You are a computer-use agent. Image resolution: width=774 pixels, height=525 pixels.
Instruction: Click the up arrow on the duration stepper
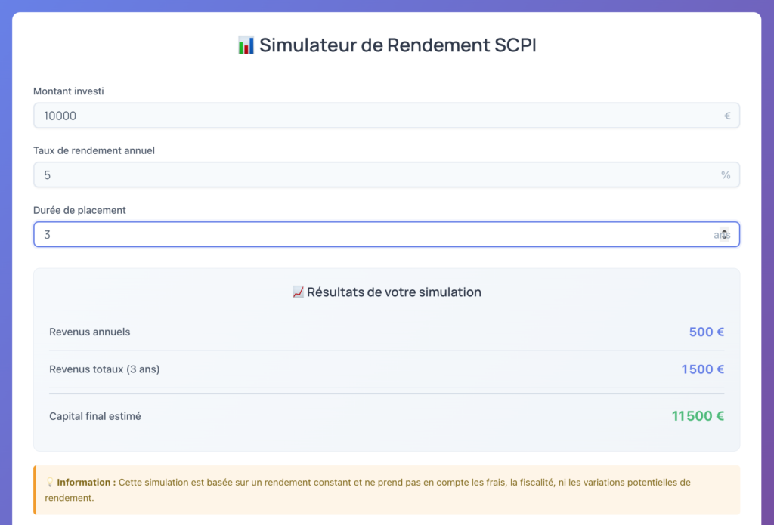(723, 230)
